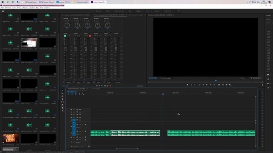Click Windows Start button

click(x=3, y=2)
